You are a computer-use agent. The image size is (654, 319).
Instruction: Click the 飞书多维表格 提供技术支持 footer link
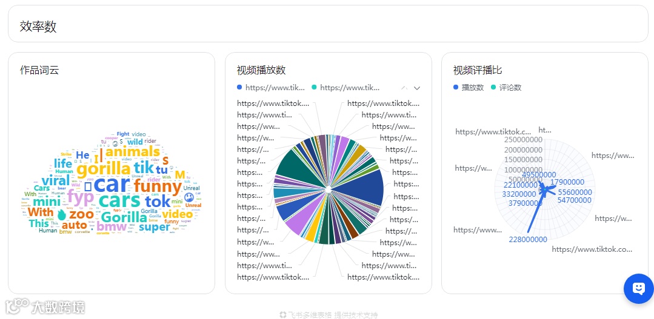point(329,315)
